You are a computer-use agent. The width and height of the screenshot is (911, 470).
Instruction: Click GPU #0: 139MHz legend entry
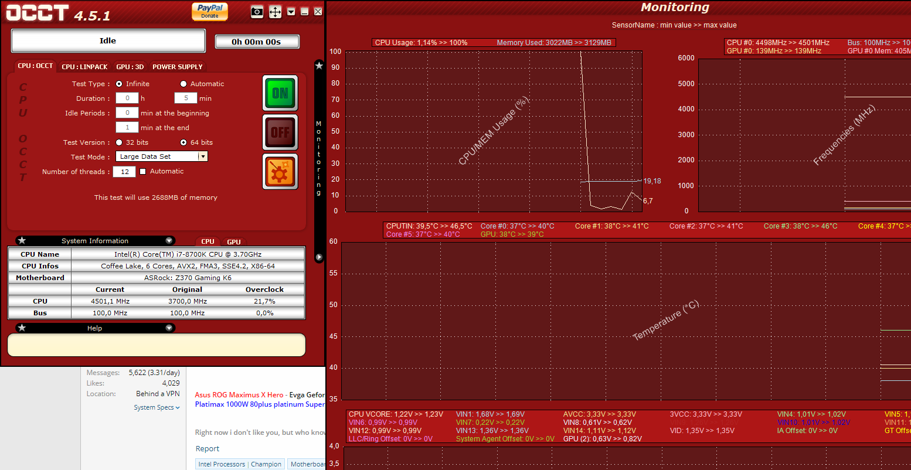[774, 51]
